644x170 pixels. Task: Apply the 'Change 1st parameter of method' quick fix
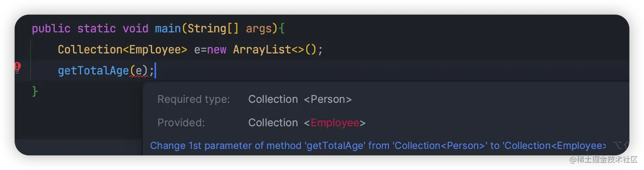378,146
